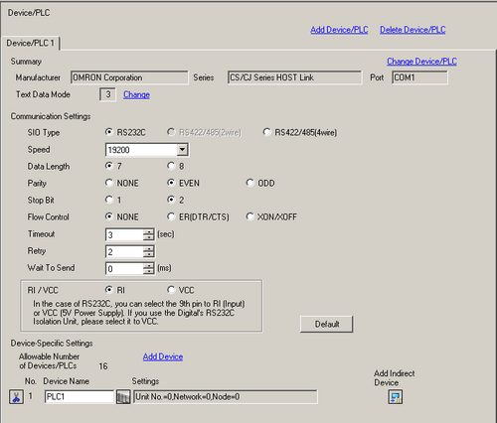Increase Timeout value with up arrow
The width and height of the screenshot is (497, 423).
tap(149, 231)
